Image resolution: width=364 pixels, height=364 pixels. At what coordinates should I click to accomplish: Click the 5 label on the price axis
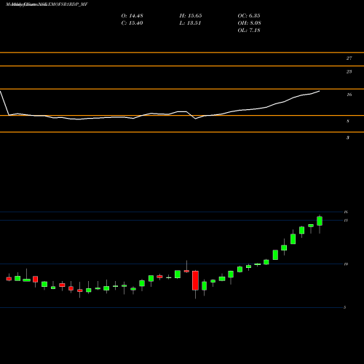coord(344,307)
